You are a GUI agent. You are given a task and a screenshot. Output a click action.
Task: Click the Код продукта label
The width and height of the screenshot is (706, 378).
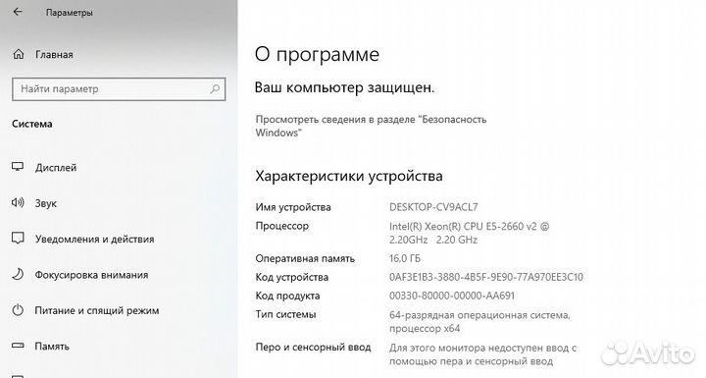(287, 296)
